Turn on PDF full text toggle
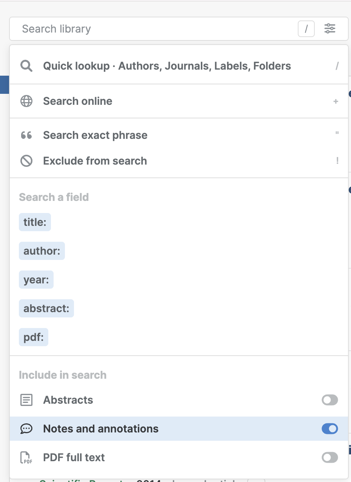 (x=329, y=458)
